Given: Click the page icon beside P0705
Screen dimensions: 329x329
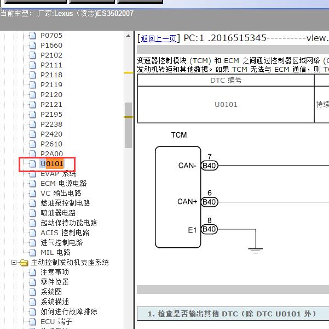Looking at the screenshot, I should coord(32,36).
